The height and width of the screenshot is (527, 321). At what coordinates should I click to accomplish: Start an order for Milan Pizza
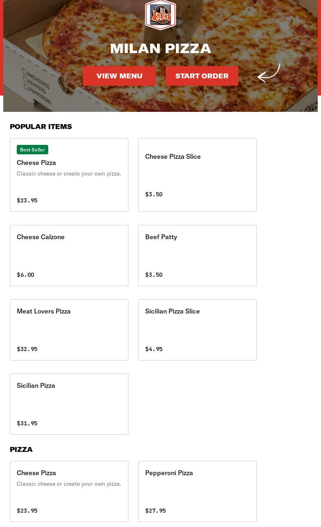202,76
